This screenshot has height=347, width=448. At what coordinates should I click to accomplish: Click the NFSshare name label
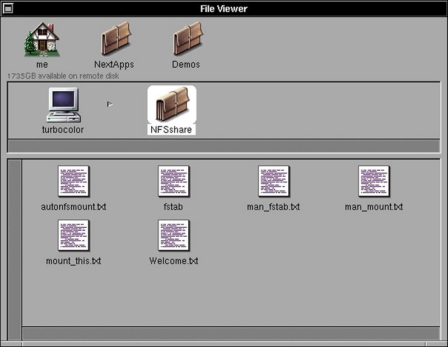point(171,130)
